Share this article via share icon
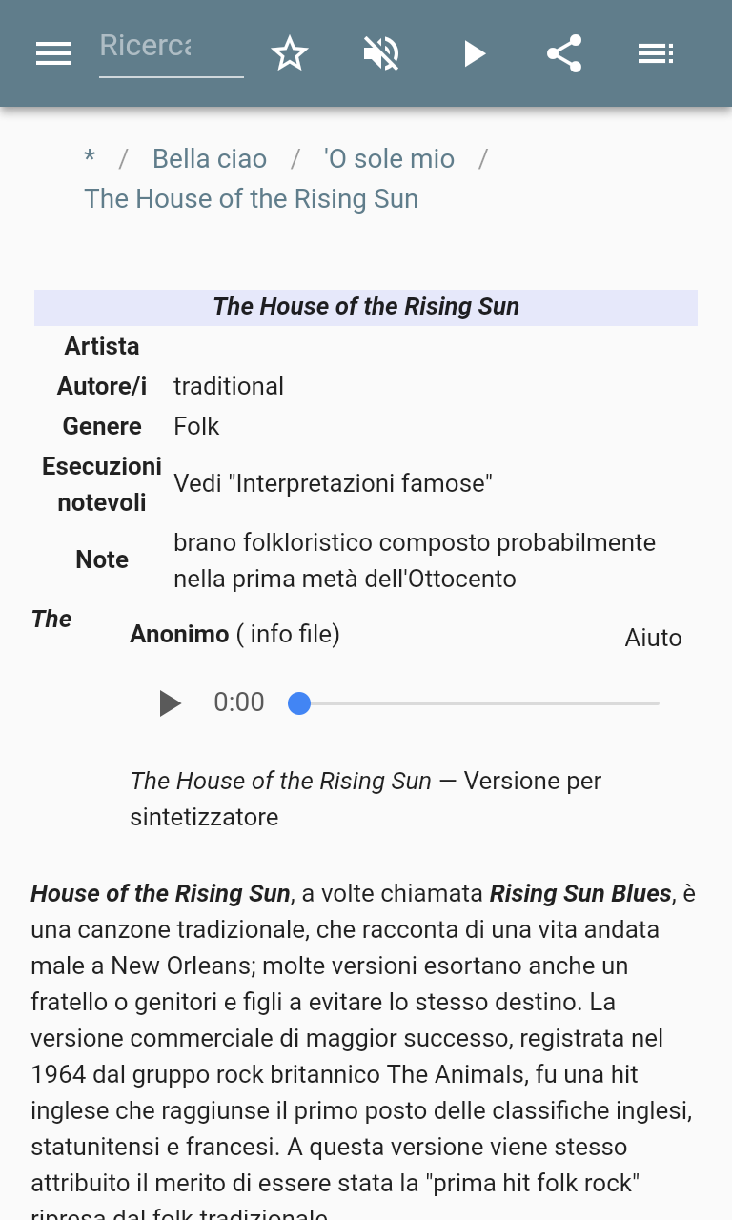The image size is (732, 1220). coord(564,53)
